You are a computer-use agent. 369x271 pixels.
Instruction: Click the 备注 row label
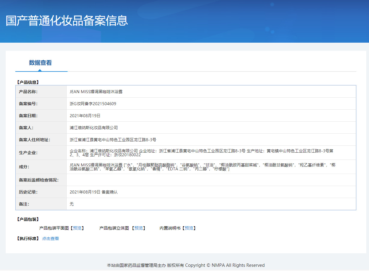(x=24, y=204)
